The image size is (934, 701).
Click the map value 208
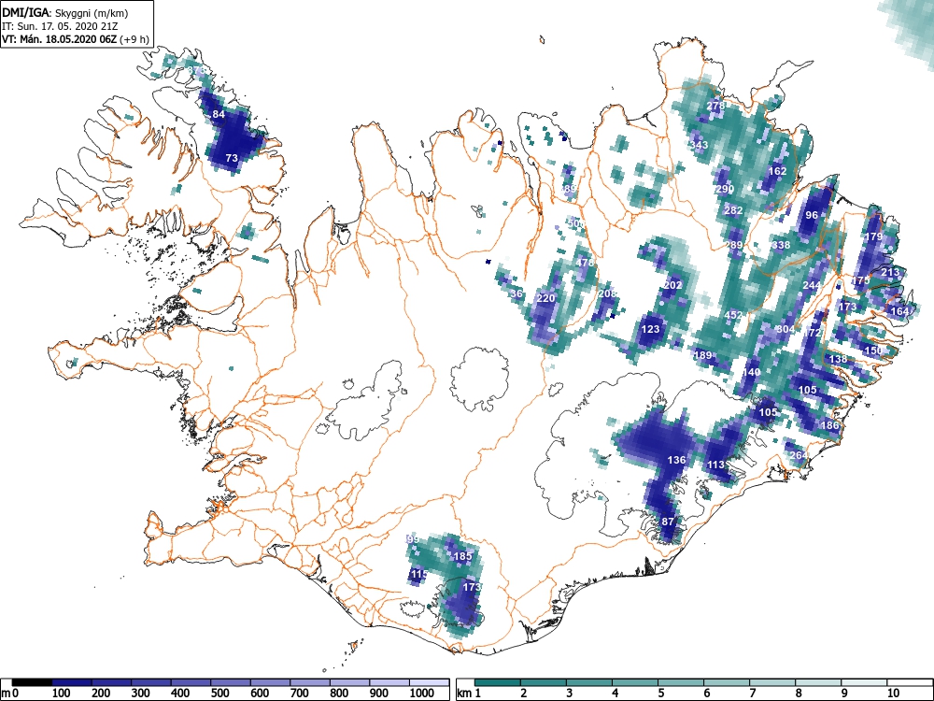(608, 293)
